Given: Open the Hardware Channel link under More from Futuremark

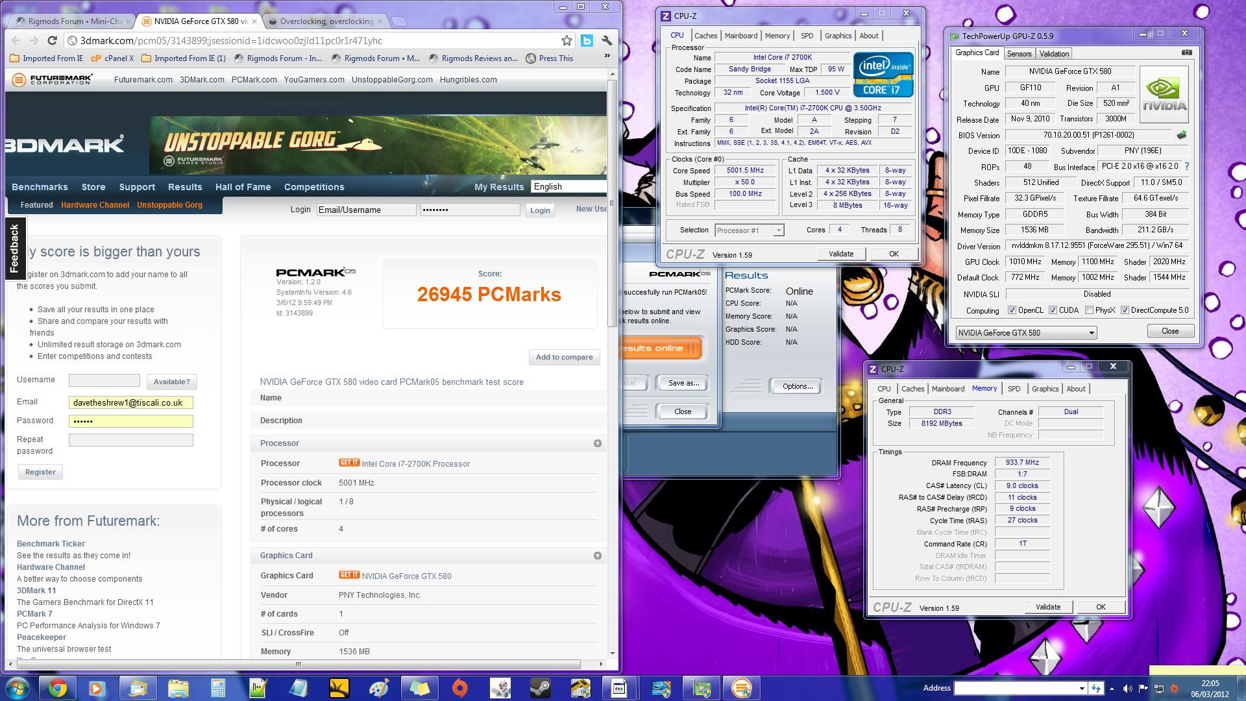Looking at the screenshot, I should 51,567.
